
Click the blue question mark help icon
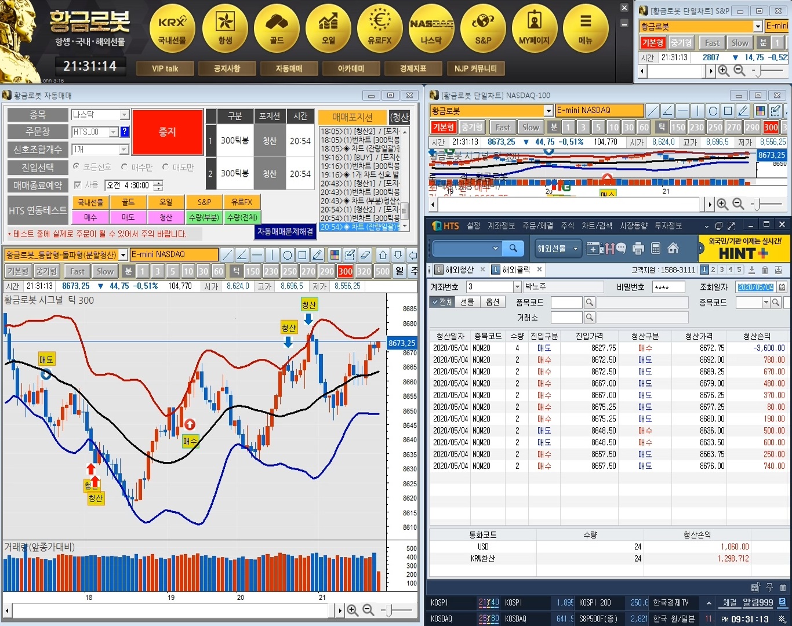click(x=125, y=132)
